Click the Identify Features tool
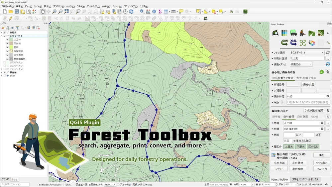 pyautogui.click(x=142, y=12)
